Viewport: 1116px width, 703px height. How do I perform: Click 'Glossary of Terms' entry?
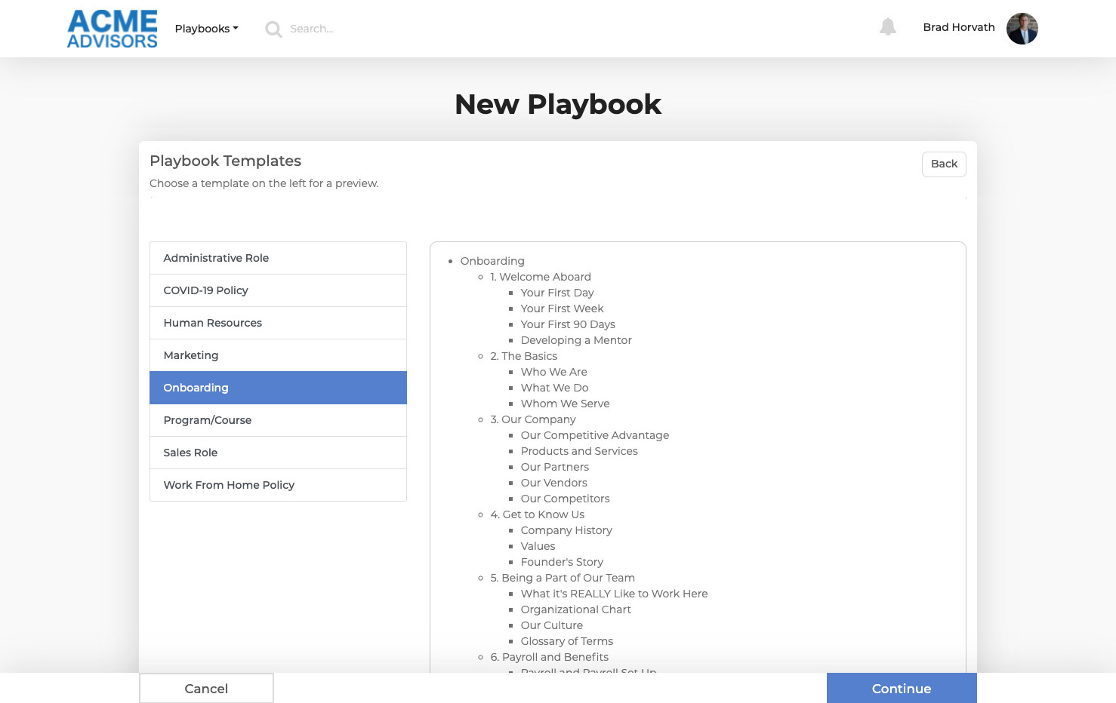click(x=566, y=641)
